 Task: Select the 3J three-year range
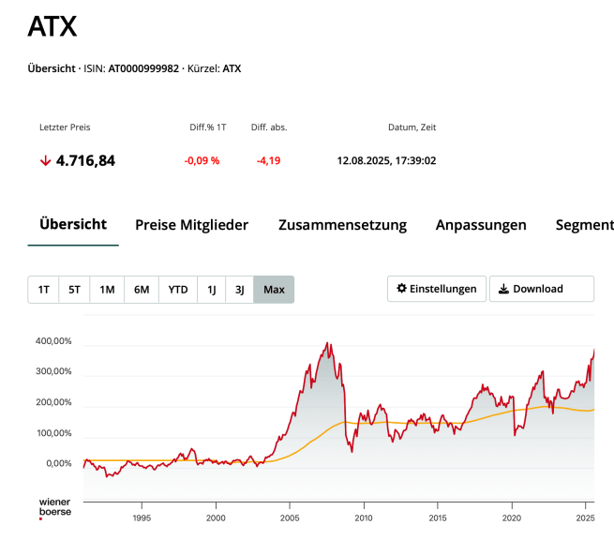tap(239, 290)
